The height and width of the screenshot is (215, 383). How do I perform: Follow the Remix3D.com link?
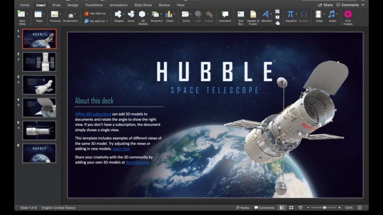click(x=137, y=162)
